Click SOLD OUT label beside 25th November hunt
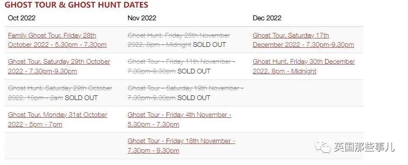The image size is (408, 165). pos(209,45)
